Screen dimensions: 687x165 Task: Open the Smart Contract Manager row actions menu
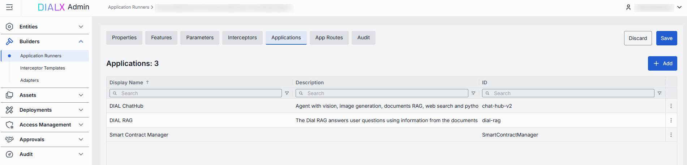pos(671,135)
